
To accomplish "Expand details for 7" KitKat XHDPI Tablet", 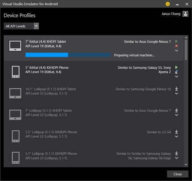I will point(176,50).
